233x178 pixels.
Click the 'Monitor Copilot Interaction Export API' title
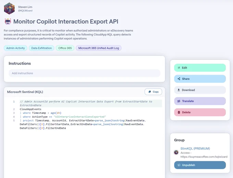point(66,22)
